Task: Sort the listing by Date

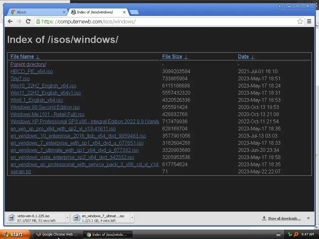Action: point(243,57)
